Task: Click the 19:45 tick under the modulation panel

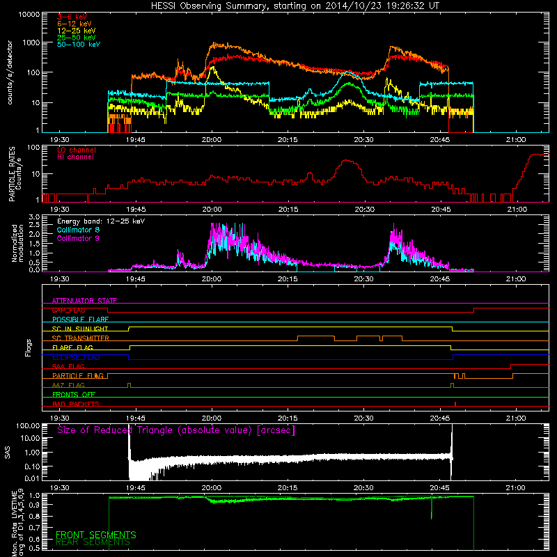Action: click(135, 279)
